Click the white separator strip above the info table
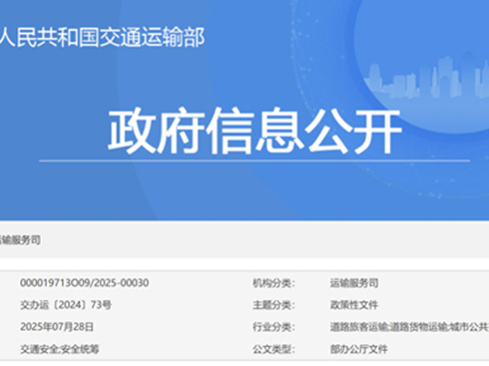Viewport: 489px width, 366px height. pyautogui.click(x=244, y=264)
